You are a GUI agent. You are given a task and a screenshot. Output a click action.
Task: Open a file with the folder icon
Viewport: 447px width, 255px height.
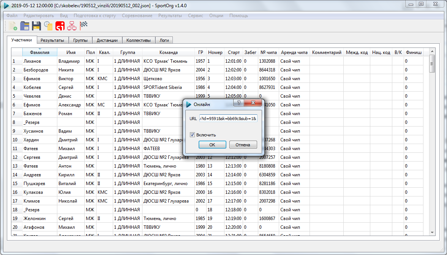25,26
